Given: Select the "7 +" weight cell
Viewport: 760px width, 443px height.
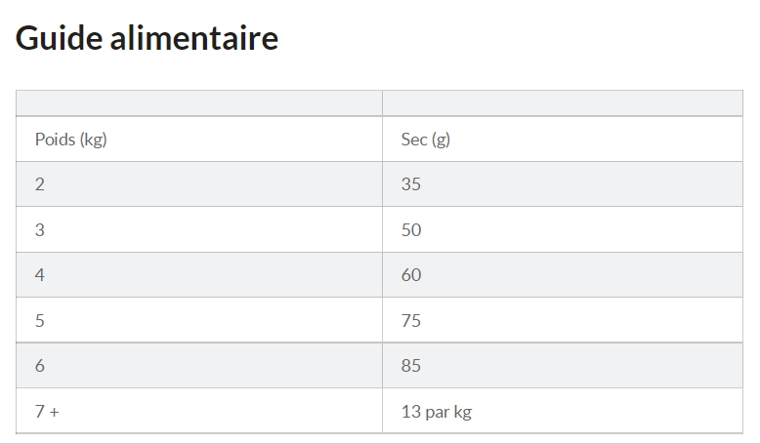Looking at the screenshot, I should 198,412.
